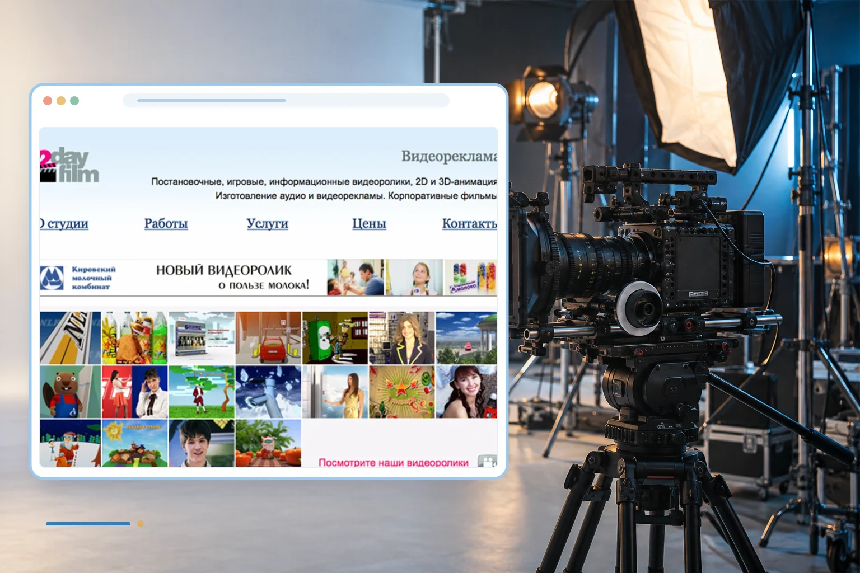Click the Кировский молочный комбинат logo

click(78, 278)
